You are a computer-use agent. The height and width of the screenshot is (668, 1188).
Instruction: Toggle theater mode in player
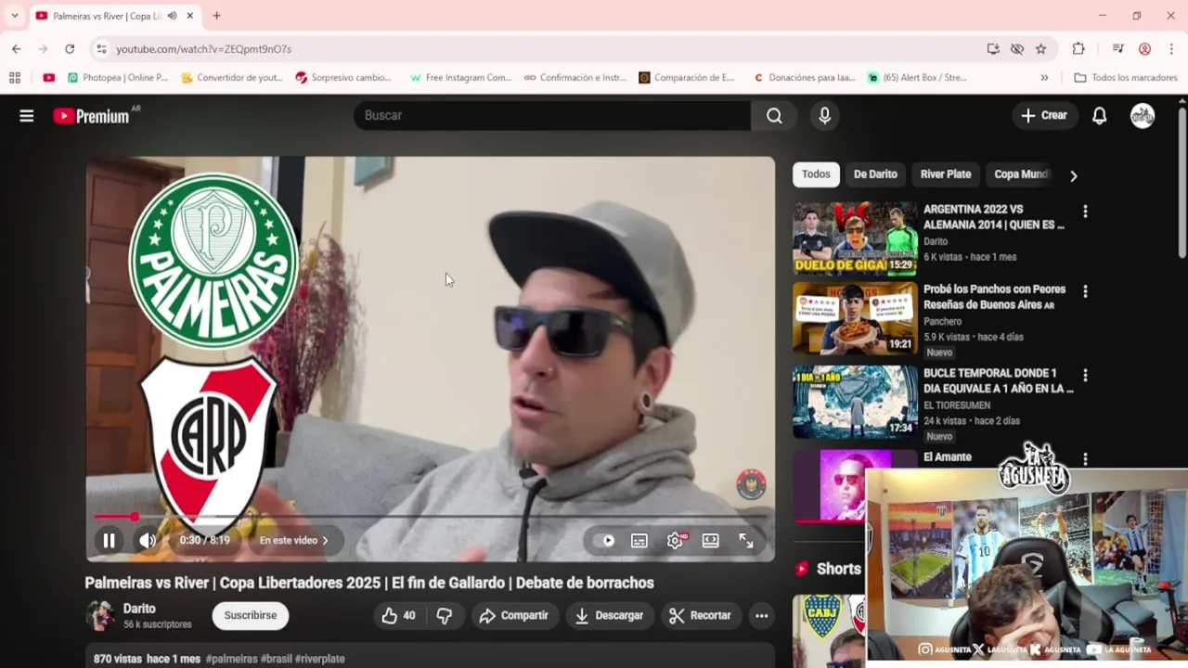point(710,541)
